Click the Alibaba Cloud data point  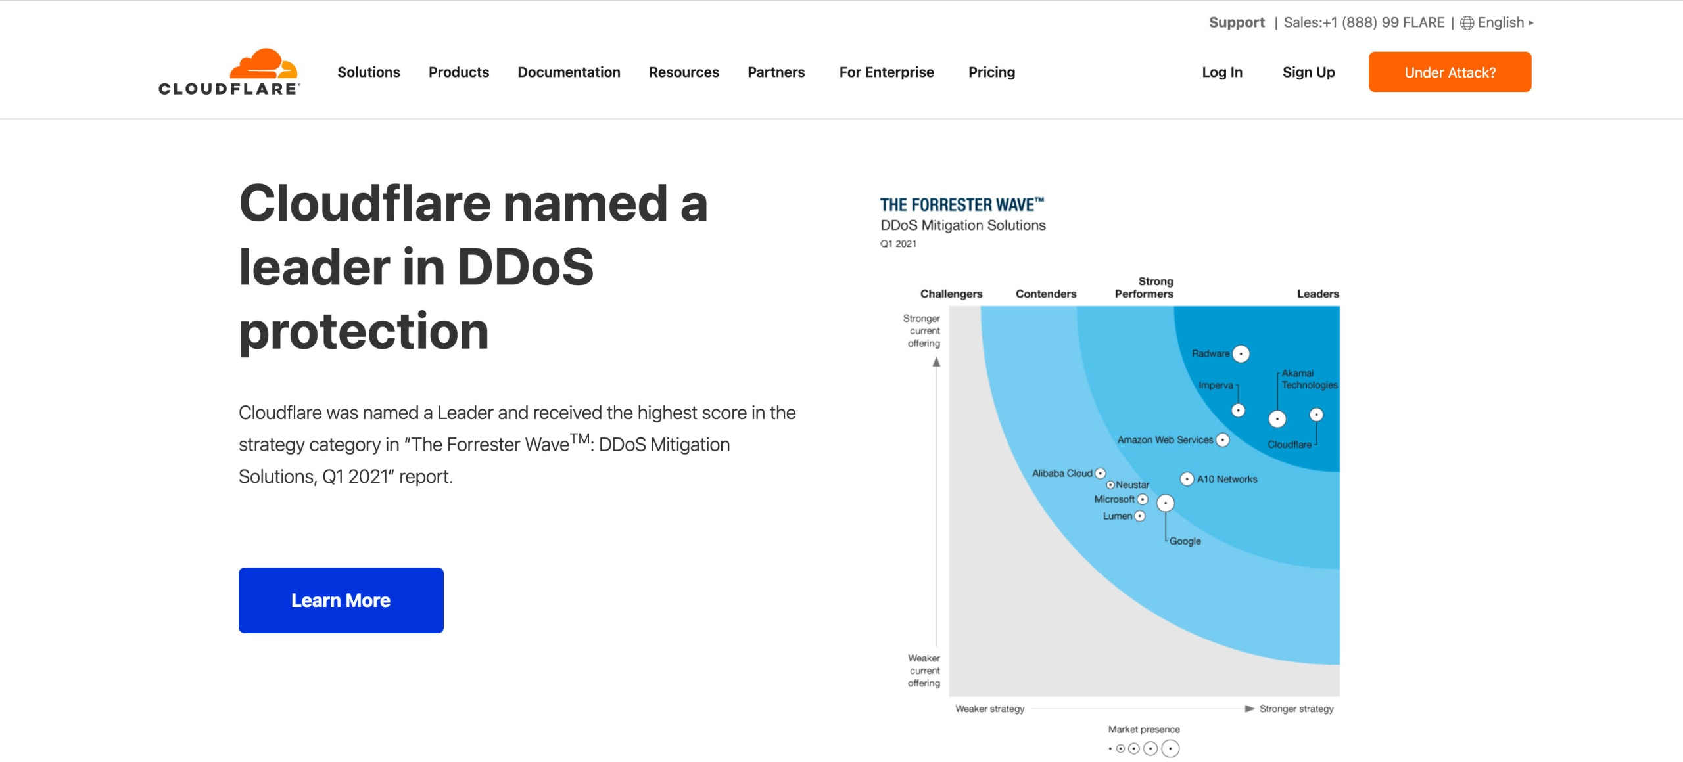pos(1100,474)
